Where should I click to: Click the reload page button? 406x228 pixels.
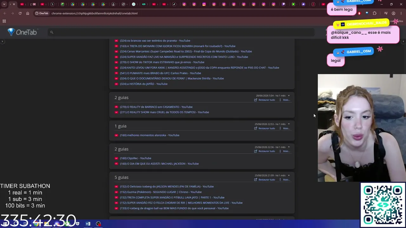[x=20, y=13]
